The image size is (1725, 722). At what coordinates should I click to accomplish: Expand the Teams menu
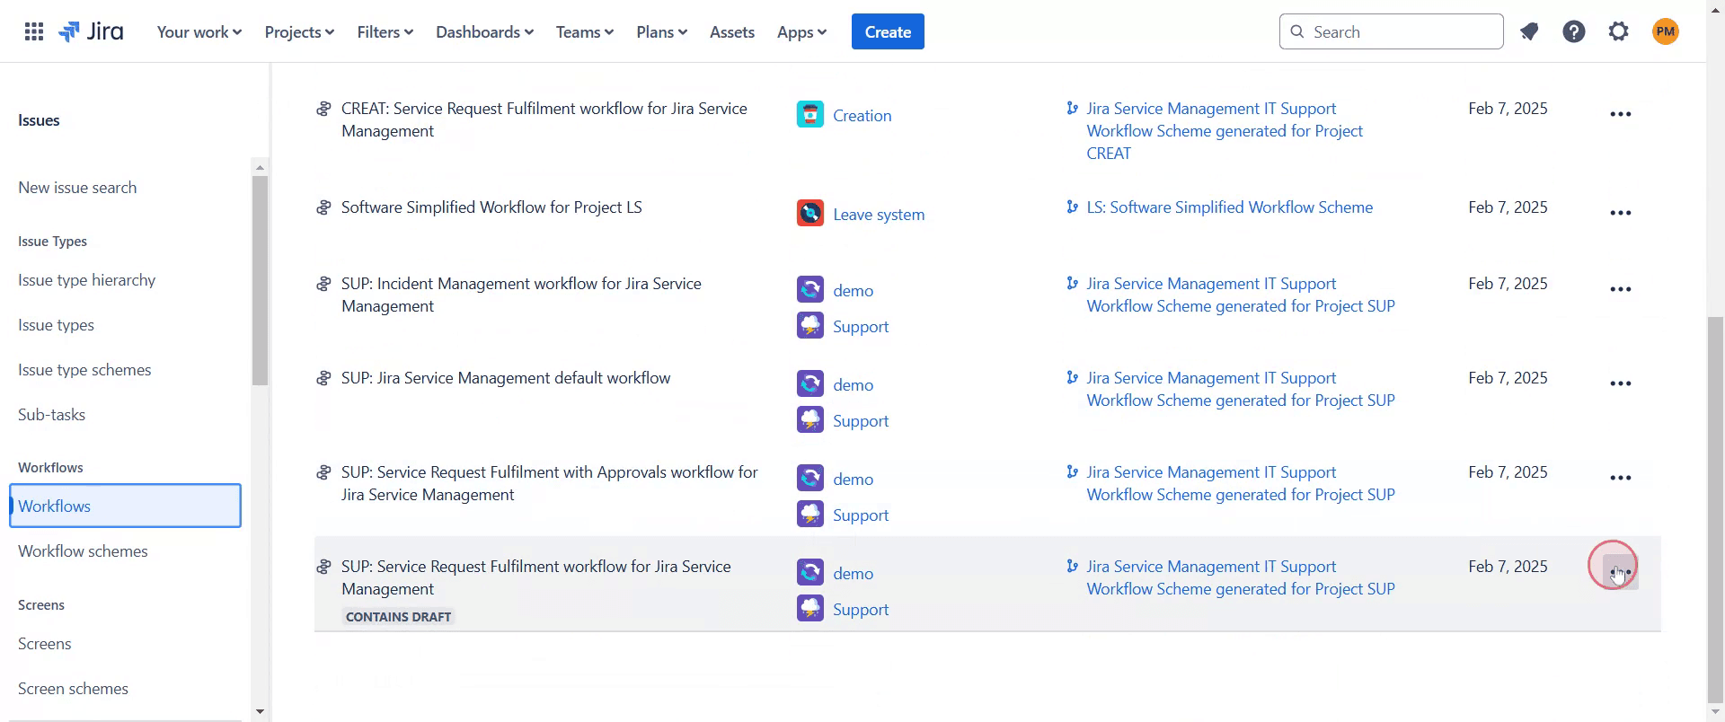585,32
